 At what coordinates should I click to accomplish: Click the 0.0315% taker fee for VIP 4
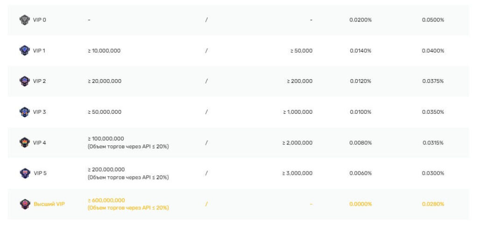433,143
